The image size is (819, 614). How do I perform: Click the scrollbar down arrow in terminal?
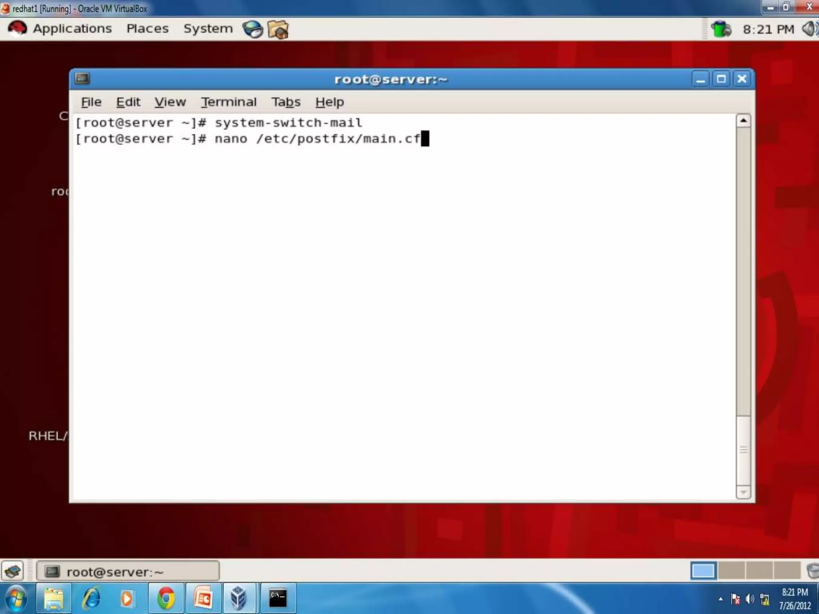pyautogui.click(x=743, y=492)
